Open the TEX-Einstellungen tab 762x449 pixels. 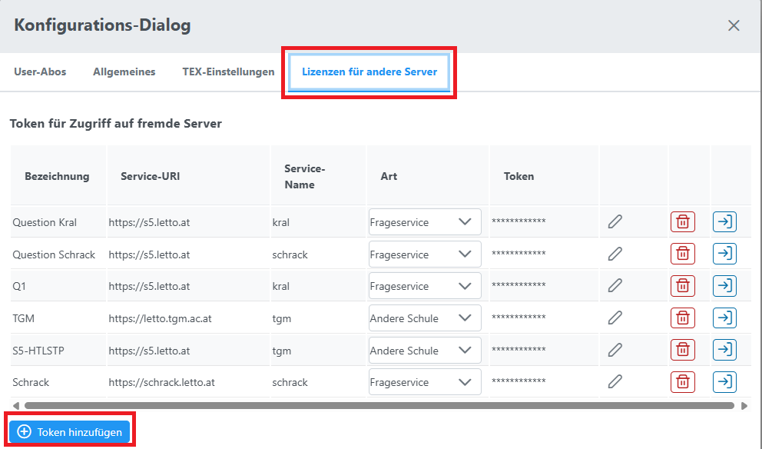pos(228,72)
